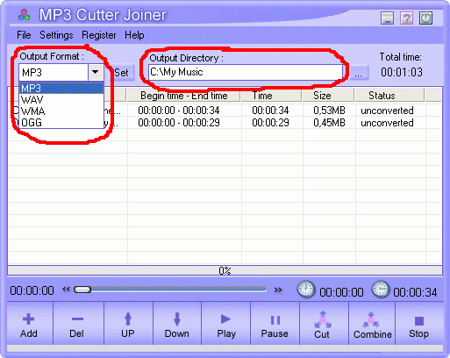The image size is (450, 358).
Task: Sort by the Size column header
Action: click(328, 96)
